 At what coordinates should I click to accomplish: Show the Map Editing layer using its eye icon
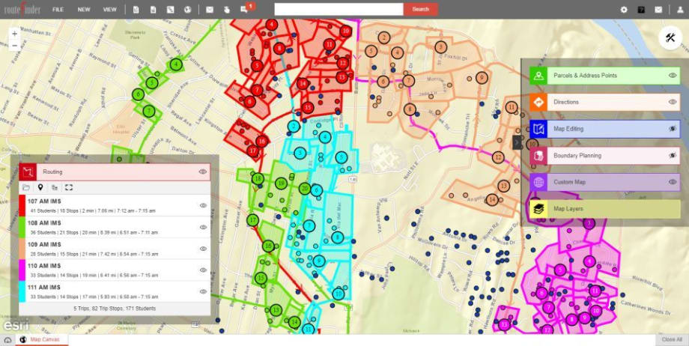672,129
